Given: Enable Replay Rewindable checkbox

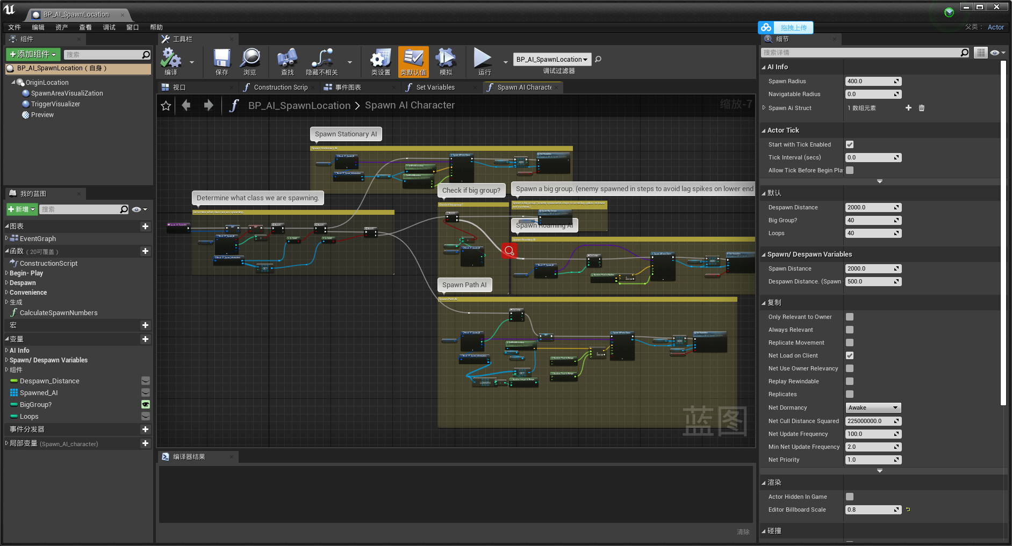Looking at the screenshot, I should [850, 381].
